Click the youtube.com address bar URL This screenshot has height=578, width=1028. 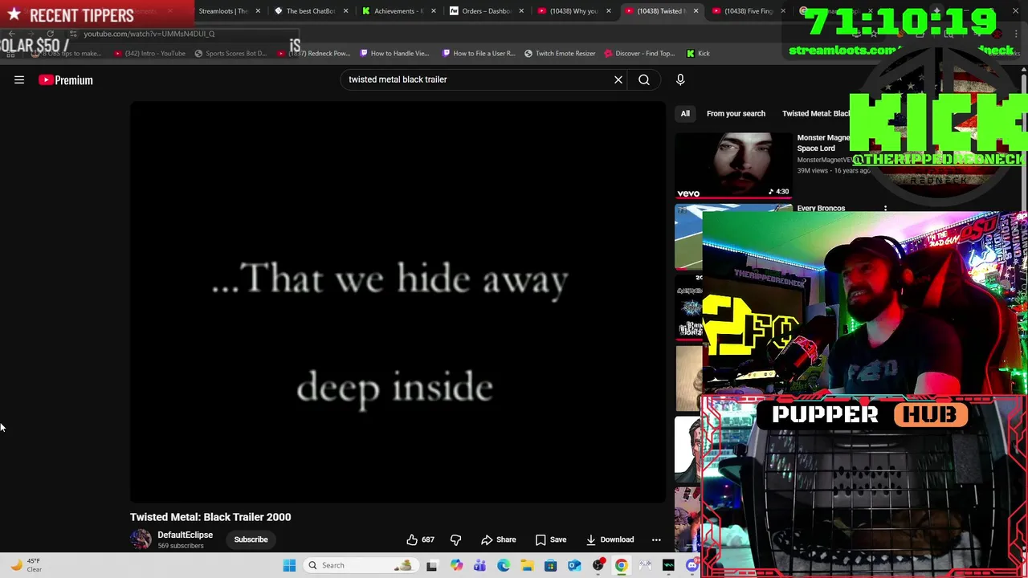click(x=149, y=34)
